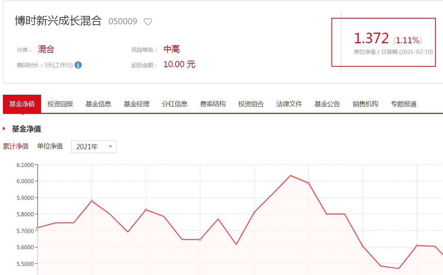The image size is (443, 275).
Task: Open the 专题报道 tab
Action: (x=404, y=104)
